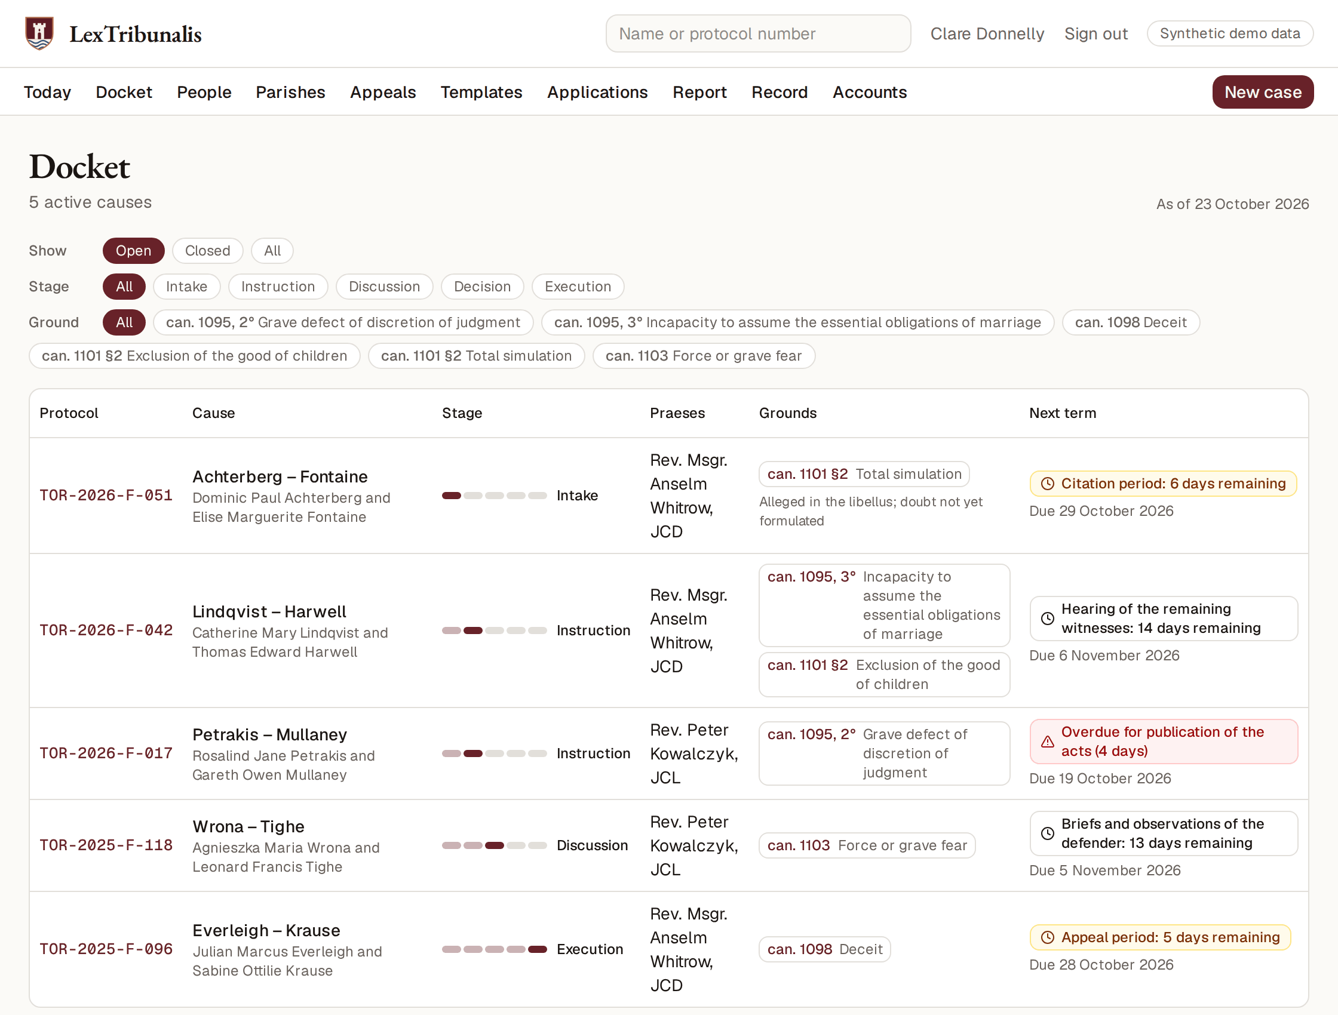Open the Everleigh – Krause cause

(x=266, y=930)
